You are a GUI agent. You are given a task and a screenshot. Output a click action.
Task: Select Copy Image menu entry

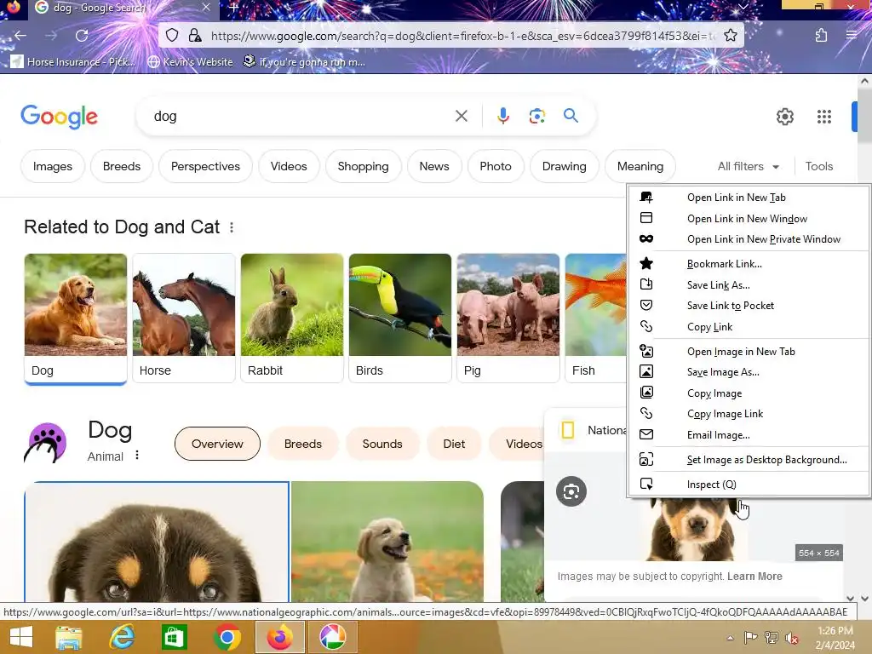(749, 393)
